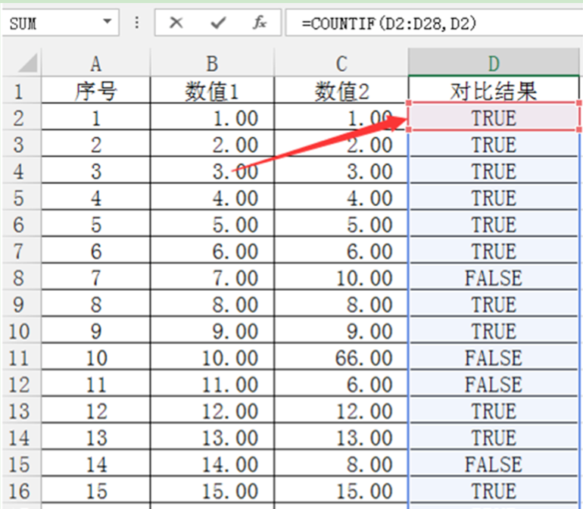This screenshot has width=583, height=509.
Task: Click the FALSE cell in row 8
Action: (494, 278)
